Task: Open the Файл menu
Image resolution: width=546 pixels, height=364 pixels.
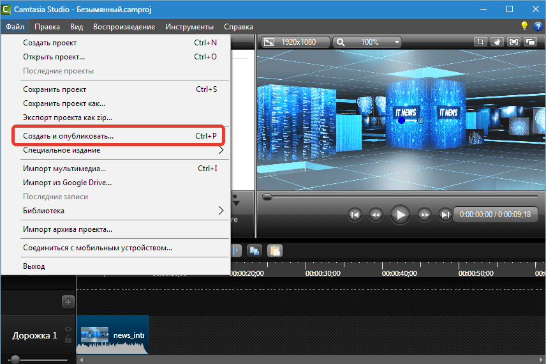Action: [15, 27]
